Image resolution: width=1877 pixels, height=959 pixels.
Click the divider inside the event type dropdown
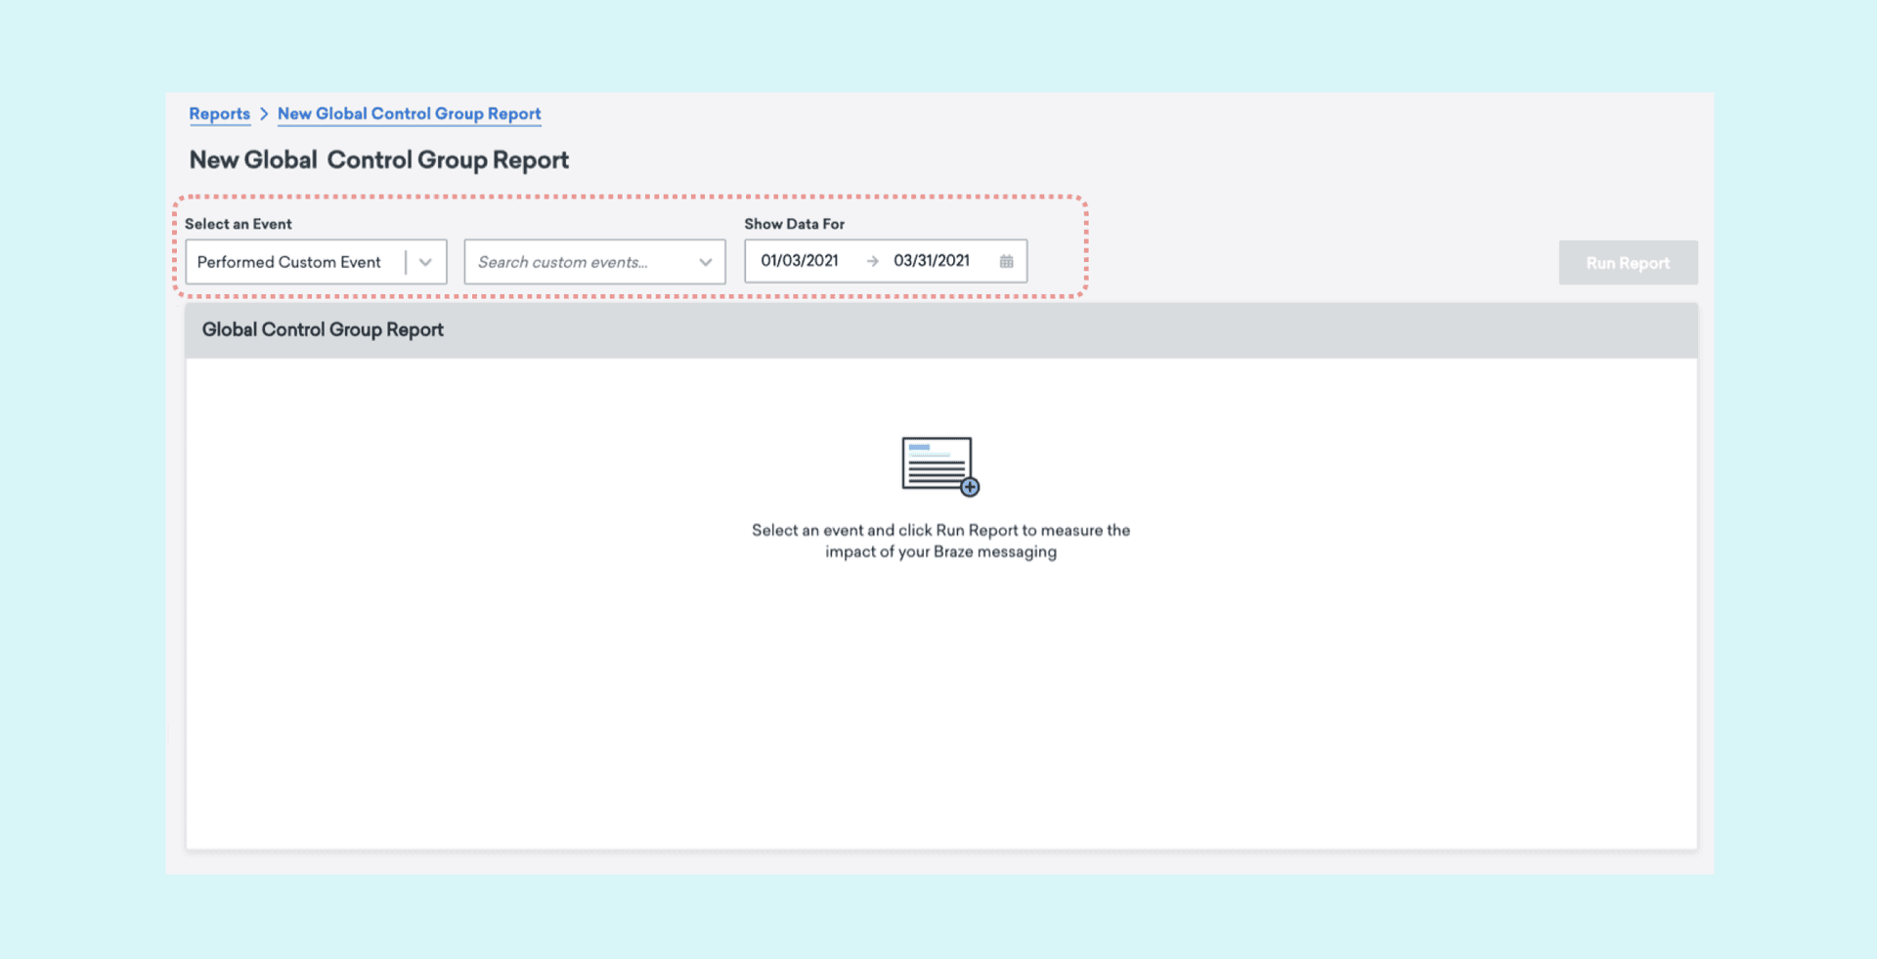pos(406,262)
